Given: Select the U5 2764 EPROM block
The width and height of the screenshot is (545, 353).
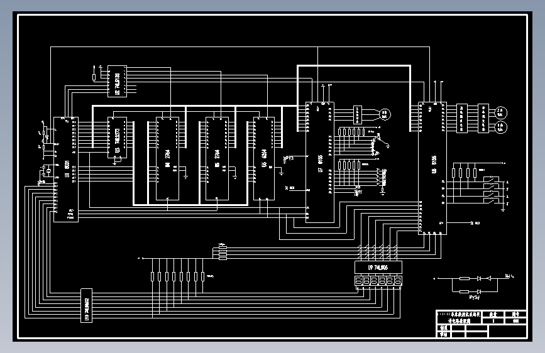Looking at the screenshot, I should (217, 158).
